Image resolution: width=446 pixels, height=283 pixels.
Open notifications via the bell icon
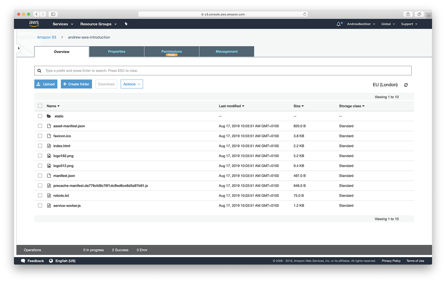pos(338,24)
